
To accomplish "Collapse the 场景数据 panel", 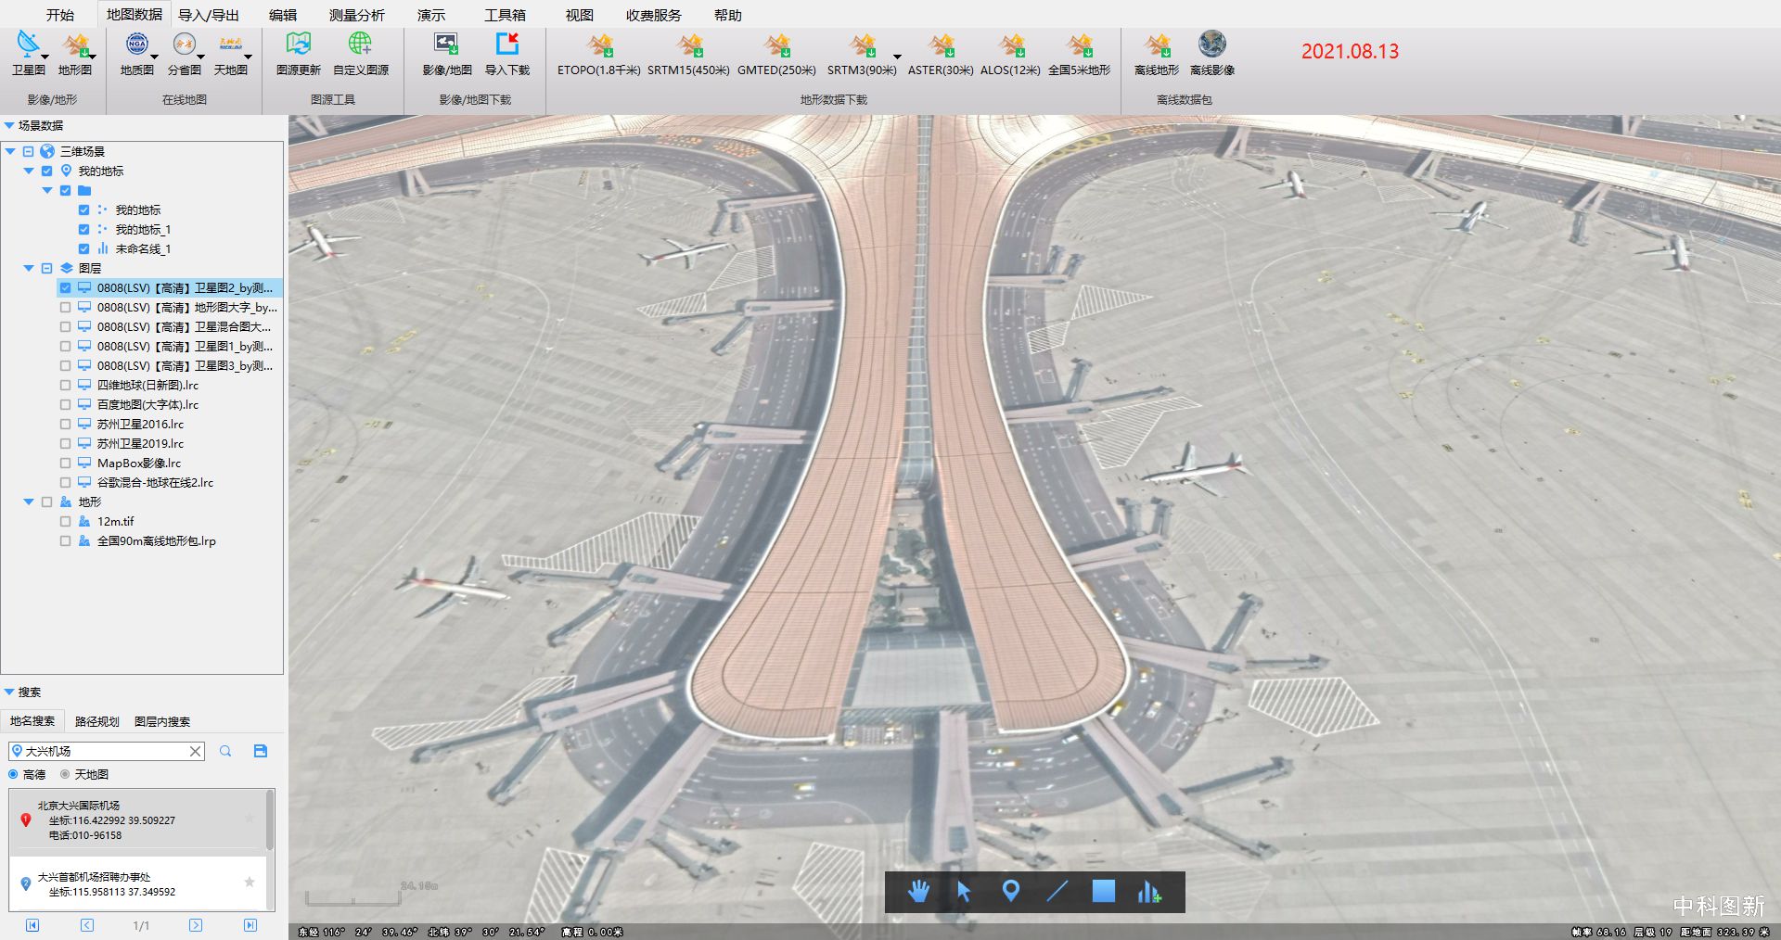I will [x=9, y=125].
